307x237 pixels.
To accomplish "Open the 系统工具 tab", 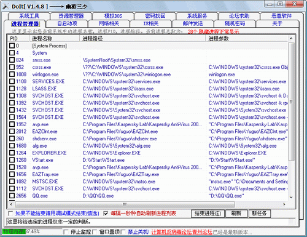I will pyautogui.click(x=29, y=16).
